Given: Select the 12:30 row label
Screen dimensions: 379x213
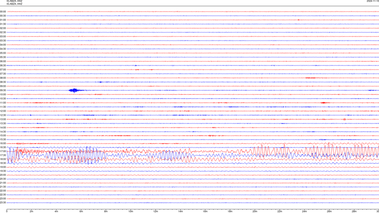Looking at the screenshot, I should [x=3, y=115].
